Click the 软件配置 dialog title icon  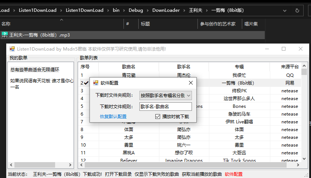[x=96, y=83]
